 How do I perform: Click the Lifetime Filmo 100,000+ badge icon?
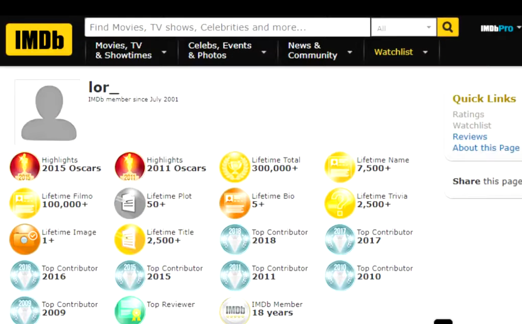point(25,203)
